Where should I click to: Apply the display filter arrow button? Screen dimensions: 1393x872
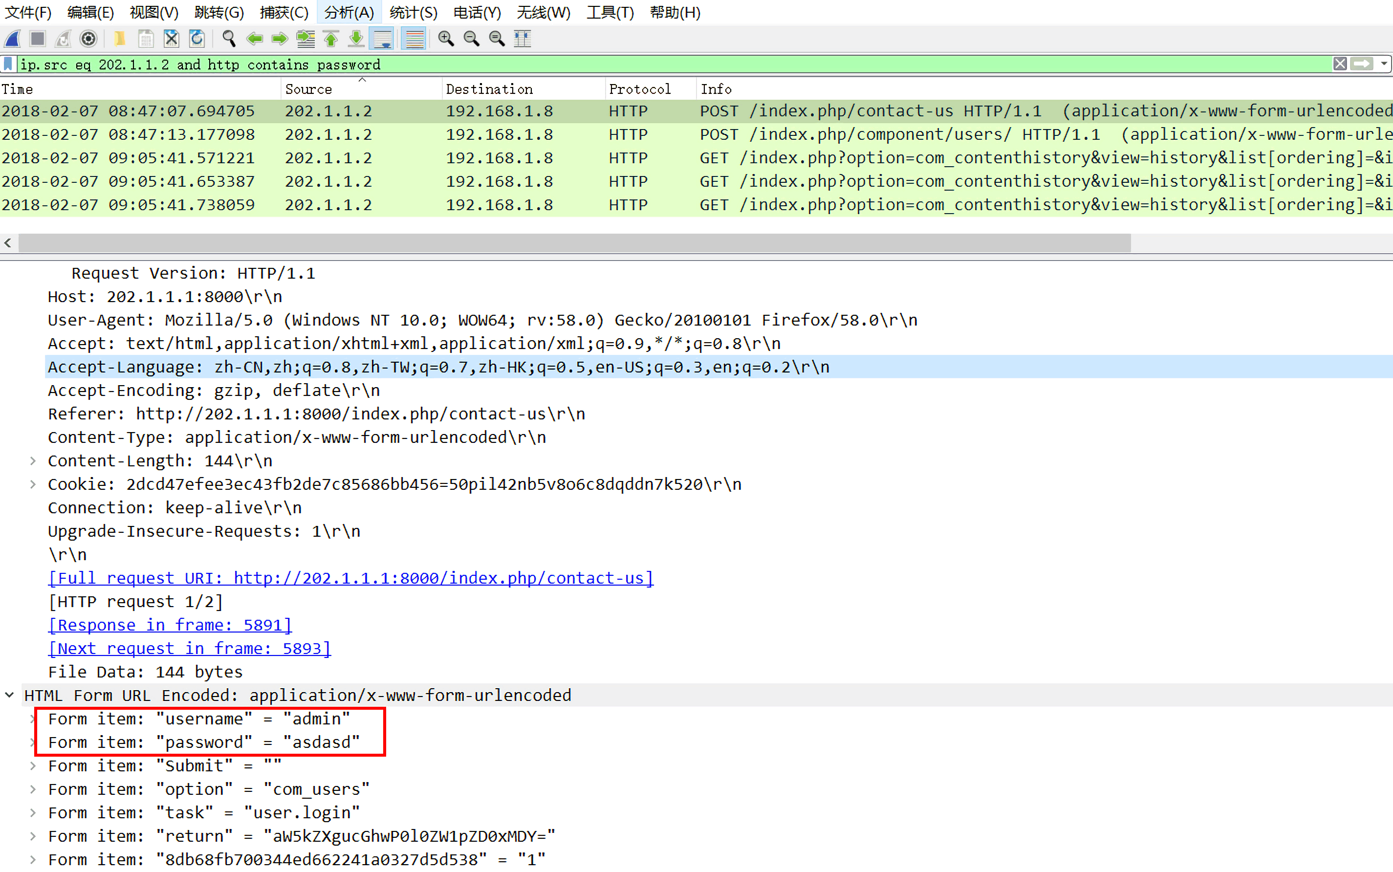tap(1362, 64)
